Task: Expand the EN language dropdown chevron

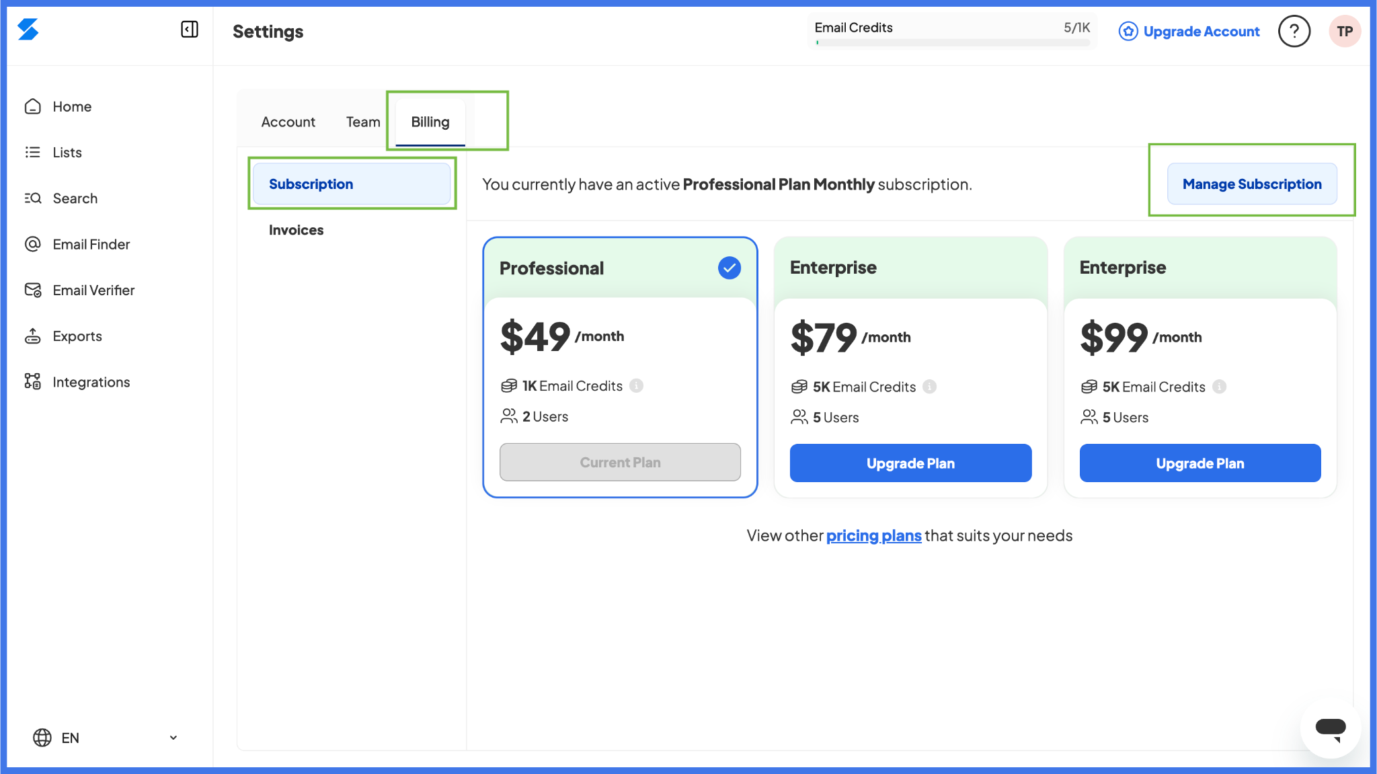Action: [173, 738]
